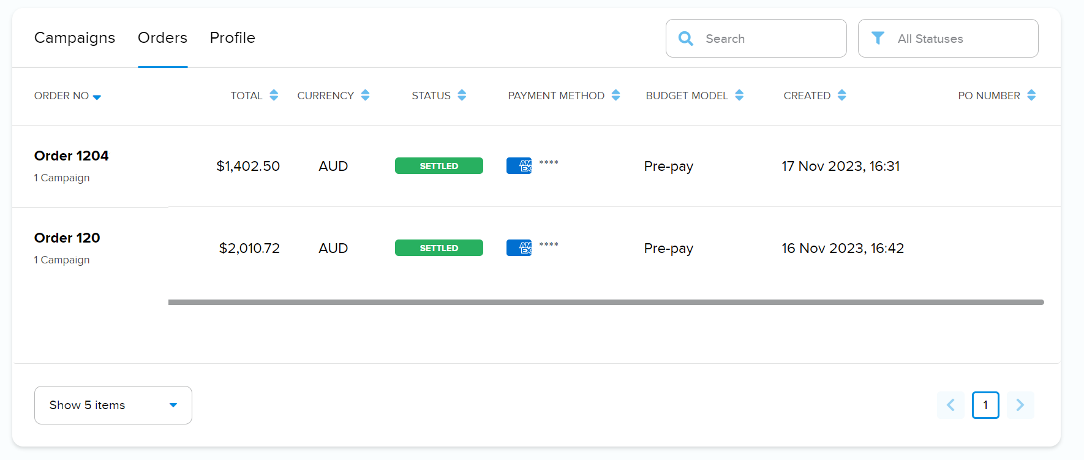The height and width of the screenshot is (460, 1084).
Task: Click the PAYMENT METHOD column header
Action: tap(556, 96)
